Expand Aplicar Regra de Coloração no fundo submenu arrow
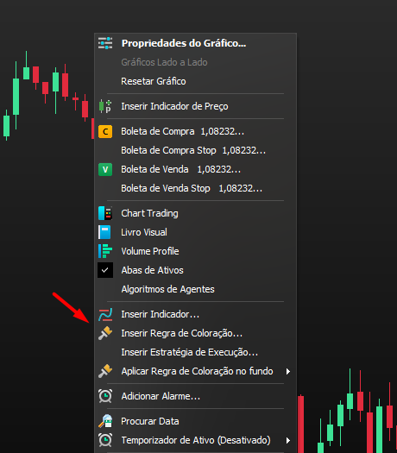Screen dimensions: 397x453 287,371
